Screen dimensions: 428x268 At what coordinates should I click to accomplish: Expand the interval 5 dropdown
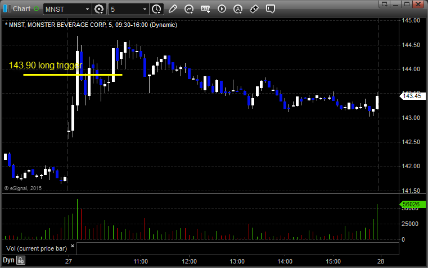[145, 9]
